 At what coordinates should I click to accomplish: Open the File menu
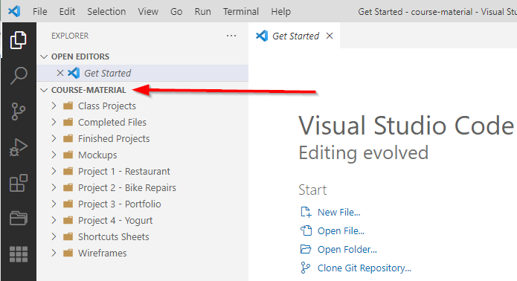(x=40, y=12)
